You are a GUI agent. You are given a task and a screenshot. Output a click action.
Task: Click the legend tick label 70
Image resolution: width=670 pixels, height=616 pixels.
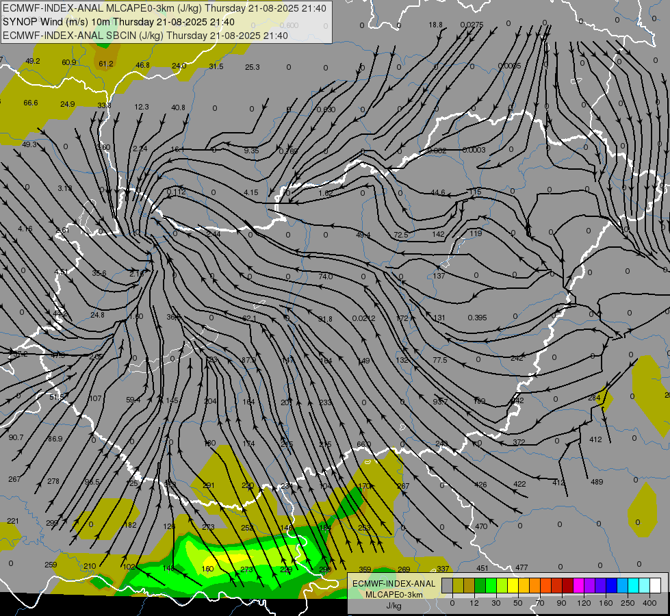[540, 603]
